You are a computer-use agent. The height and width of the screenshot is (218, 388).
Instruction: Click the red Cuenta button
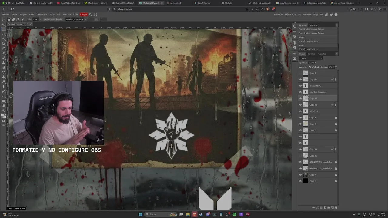coord(84,15)
